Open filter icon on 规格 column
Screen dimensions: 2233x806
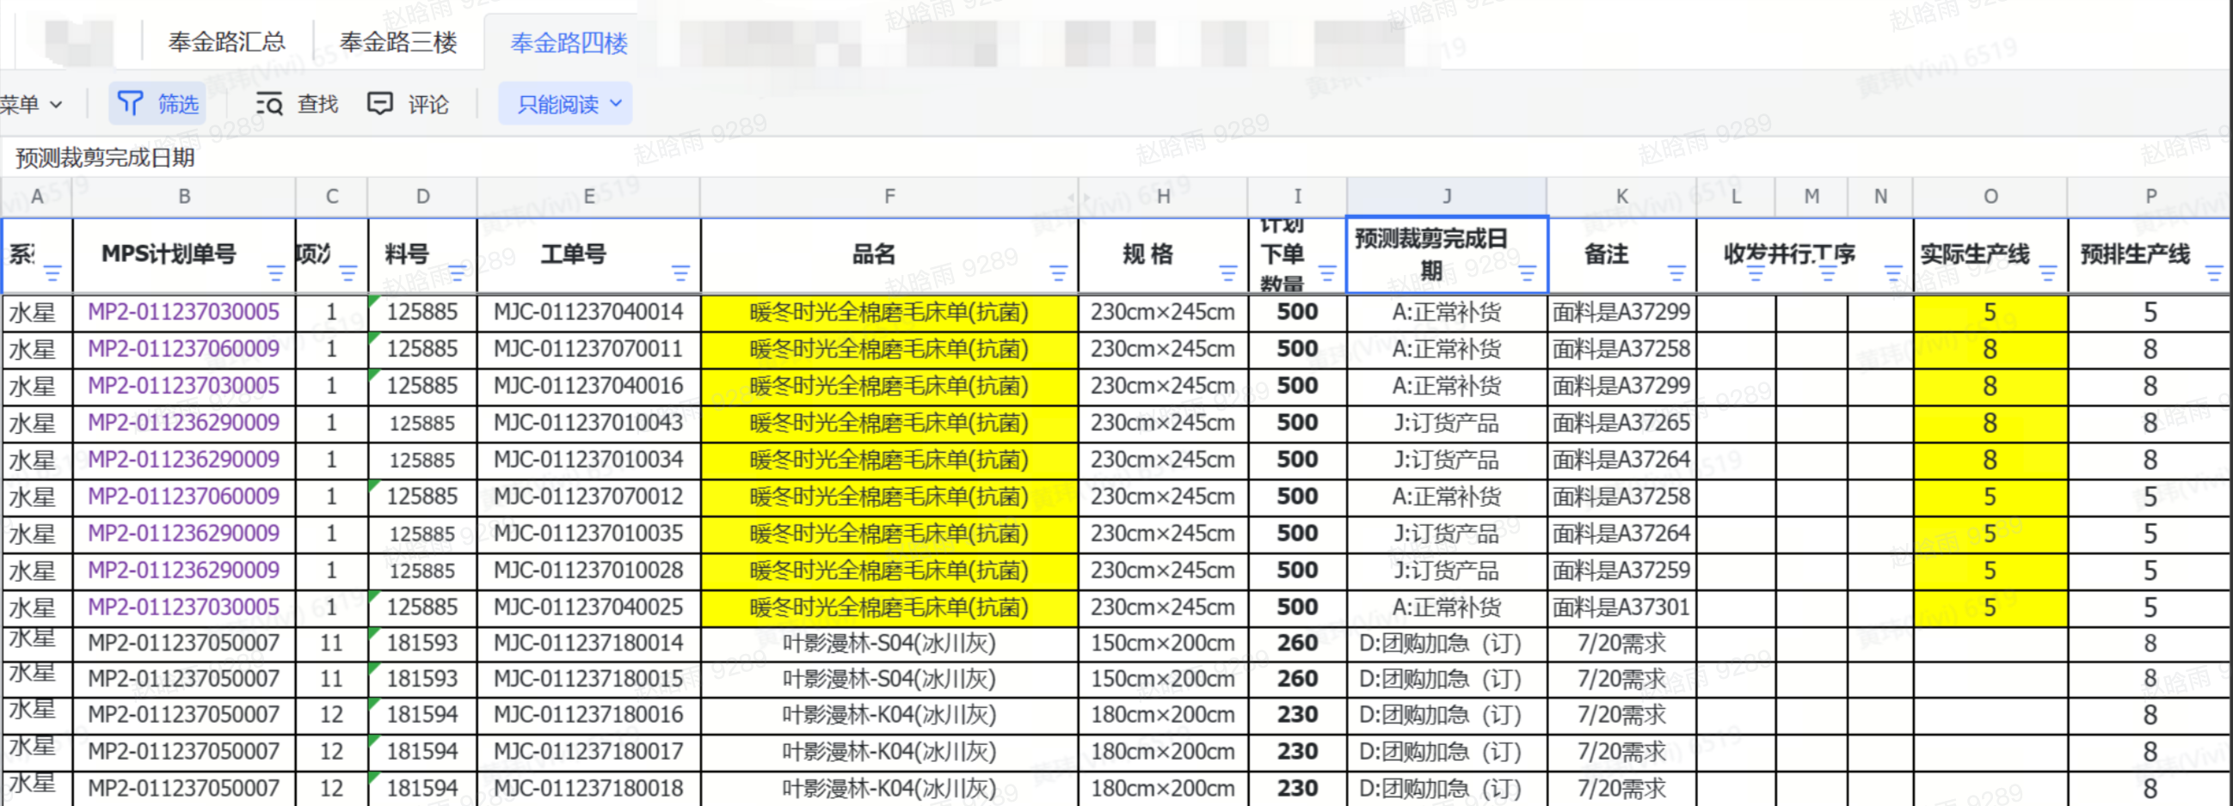click(x=1227, y=274)
